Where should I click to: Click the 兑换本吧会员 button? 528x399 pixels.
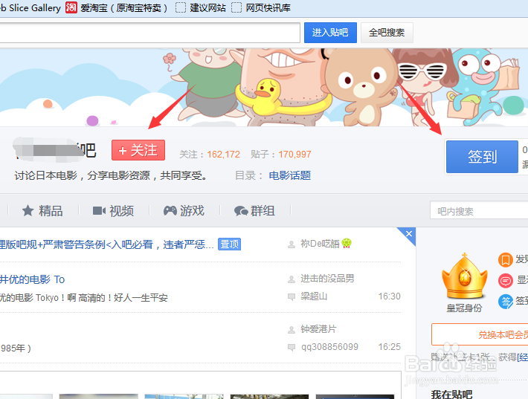click(480, 334)
